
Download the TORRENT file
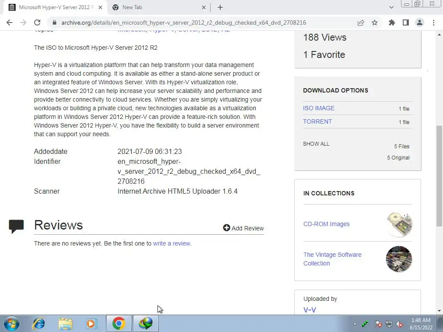click(x=317, y=121)
